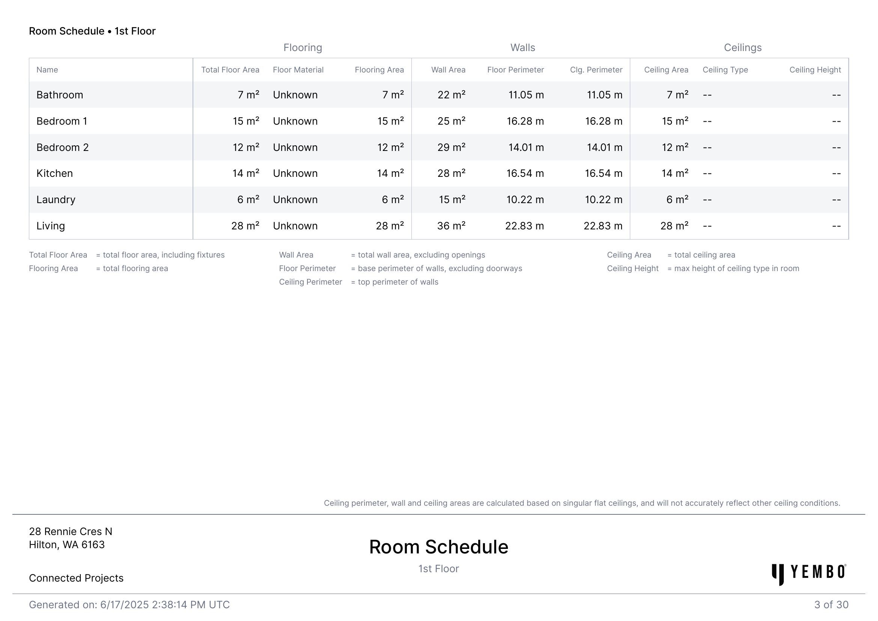Click the Floor Perimeter column header
The height and width of the screenshot is (621, 878).
[x=515, y=70]
